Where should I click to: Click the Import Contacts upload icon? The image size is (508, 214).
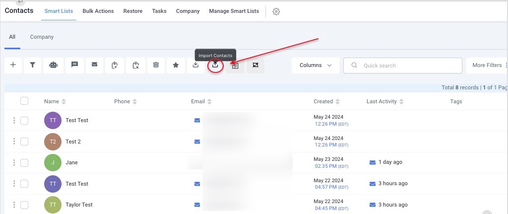[215, 65]
